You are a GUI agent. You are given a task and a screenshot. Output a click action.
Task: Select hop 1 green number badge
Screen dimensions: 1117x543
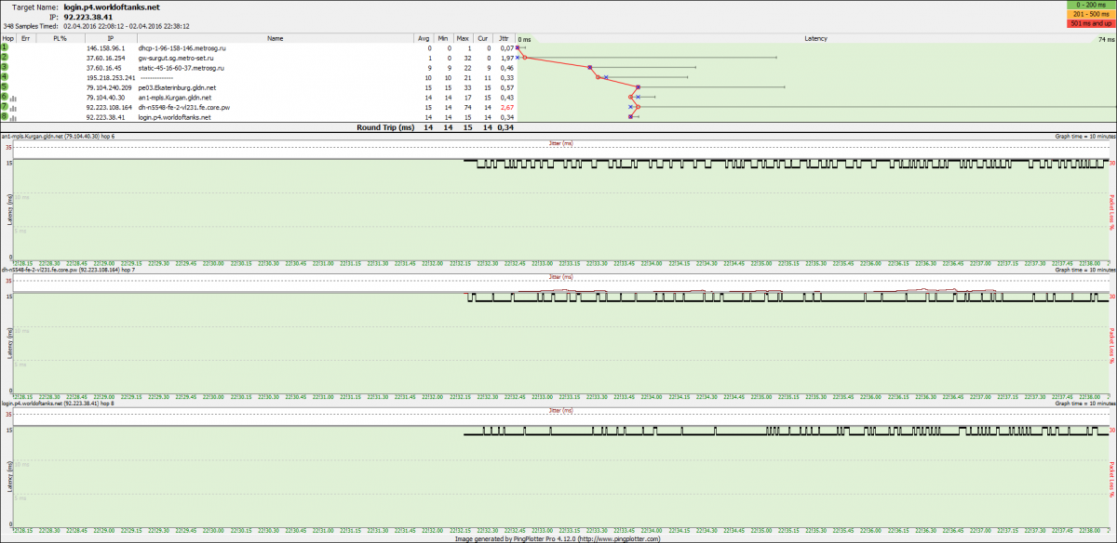point(5,47)
